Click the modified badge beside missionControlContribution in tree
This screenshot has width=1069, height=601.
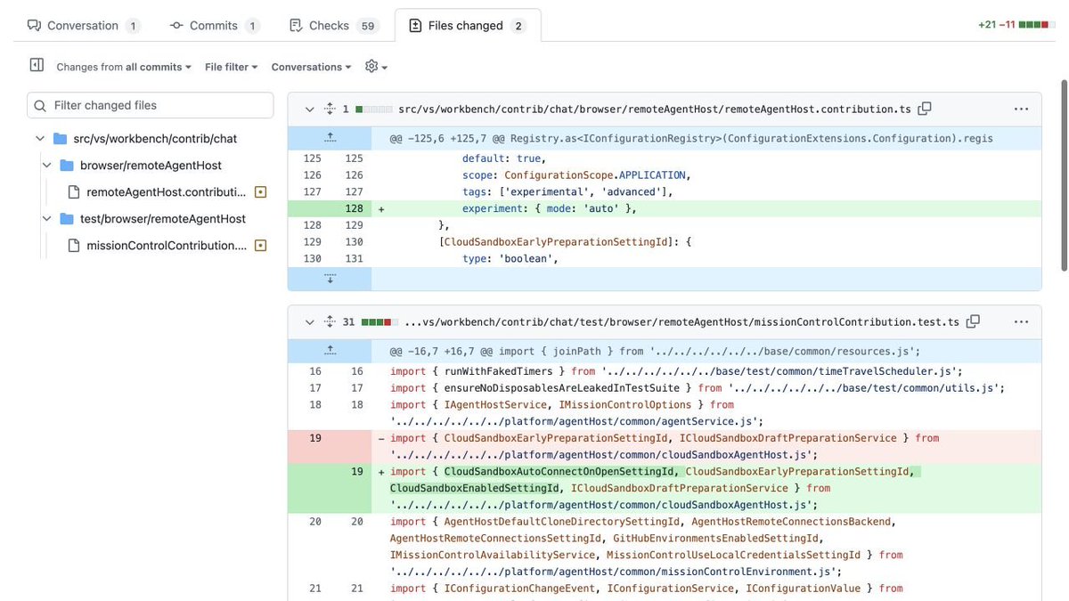point(260,245)
